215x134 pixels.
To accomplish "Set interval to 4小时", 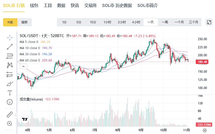I will click(x=136, y=22).
